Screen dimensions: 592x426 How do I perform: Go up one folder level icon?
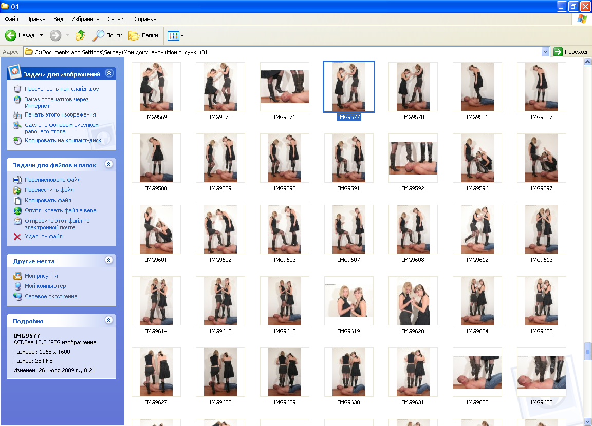click(80, 35)
